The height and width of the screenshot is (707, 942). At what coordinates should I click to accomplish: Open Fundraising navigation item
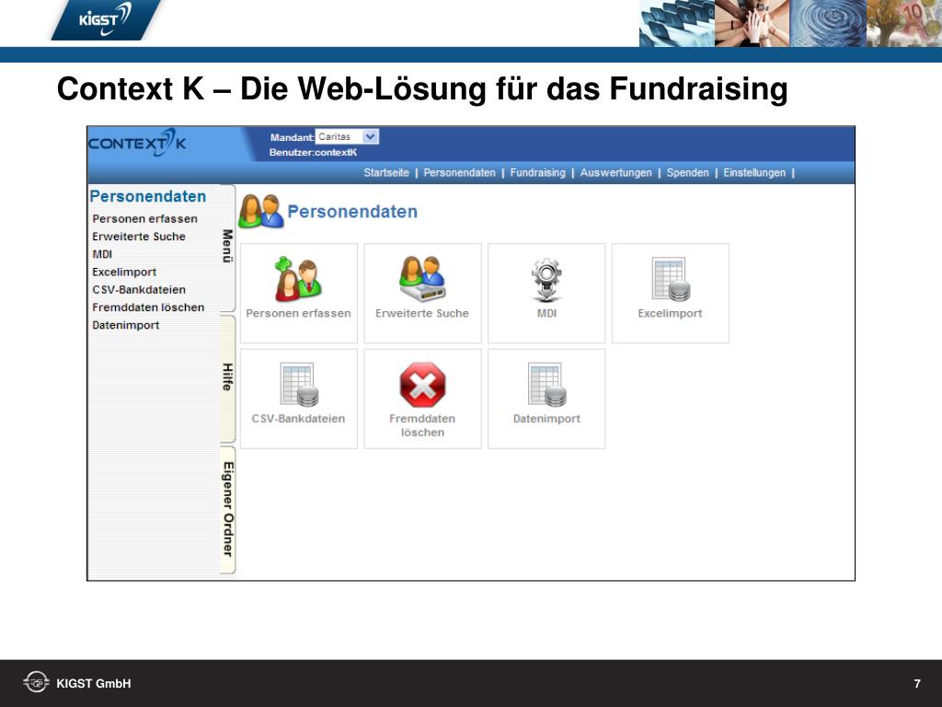coord(537,172)
